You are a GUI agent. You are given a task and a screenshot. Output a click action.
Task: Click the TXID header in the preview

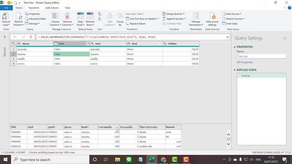click(x=19, y=127)
